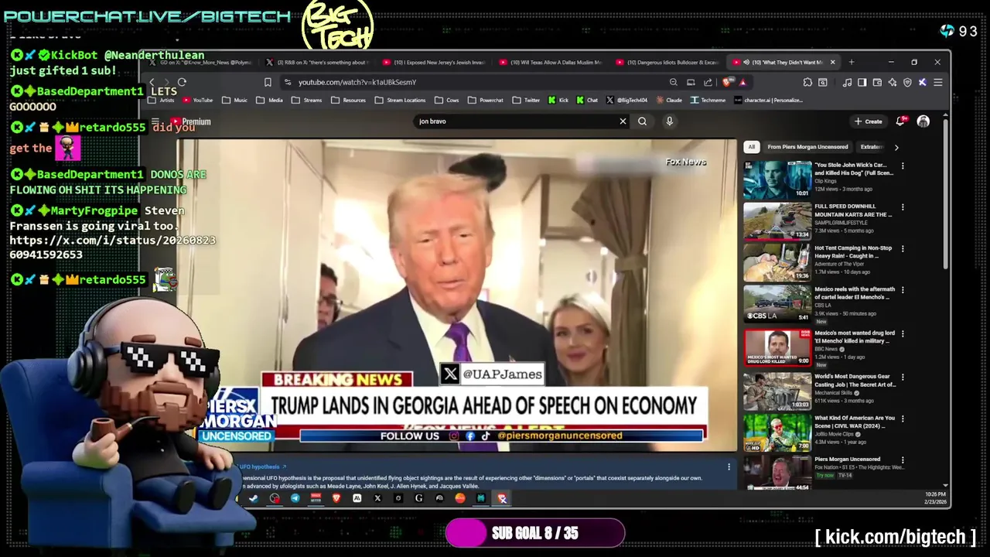Open YouTube notifications bell
The width and height of the screenshot is (990, 557).
901,121
